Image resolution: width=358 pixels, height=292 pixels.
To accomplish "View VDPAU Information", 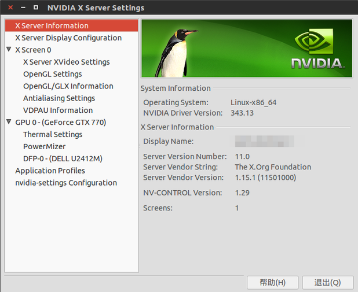I will [57, 110].
